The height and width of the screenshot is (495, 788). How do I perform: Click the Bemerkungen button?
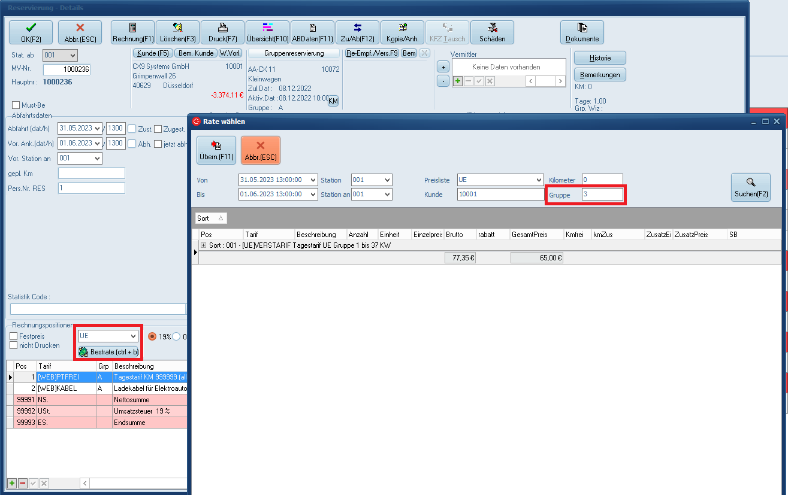(x=600, y=75)
